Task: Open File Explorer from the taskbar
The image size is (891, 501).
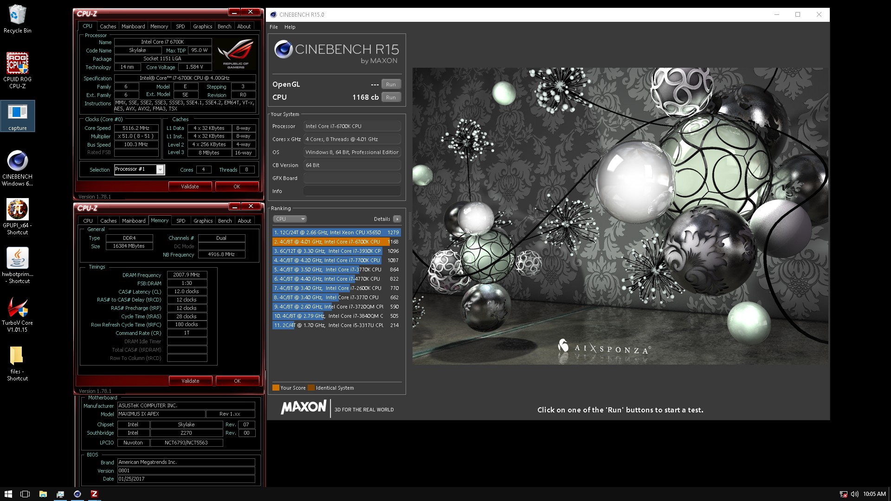Action: coord(43,494)
